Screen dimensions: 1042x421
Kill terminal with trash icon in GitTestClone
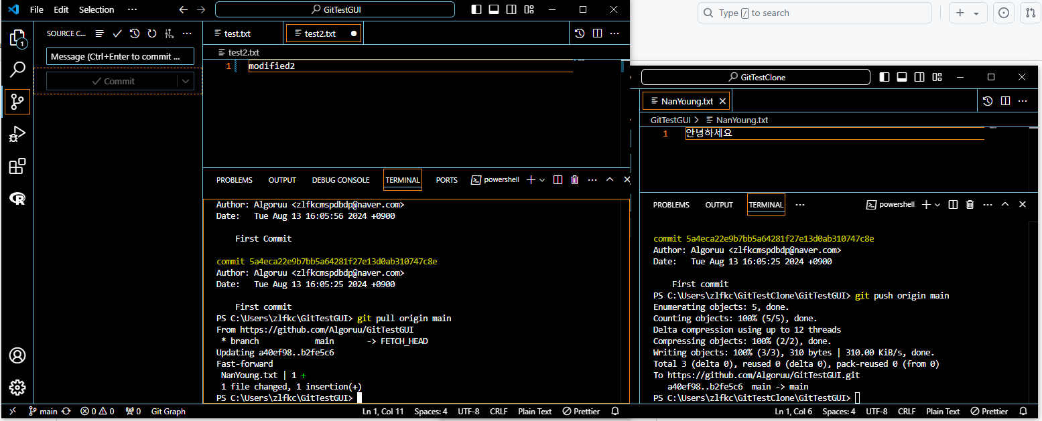[x=970, y=205]
